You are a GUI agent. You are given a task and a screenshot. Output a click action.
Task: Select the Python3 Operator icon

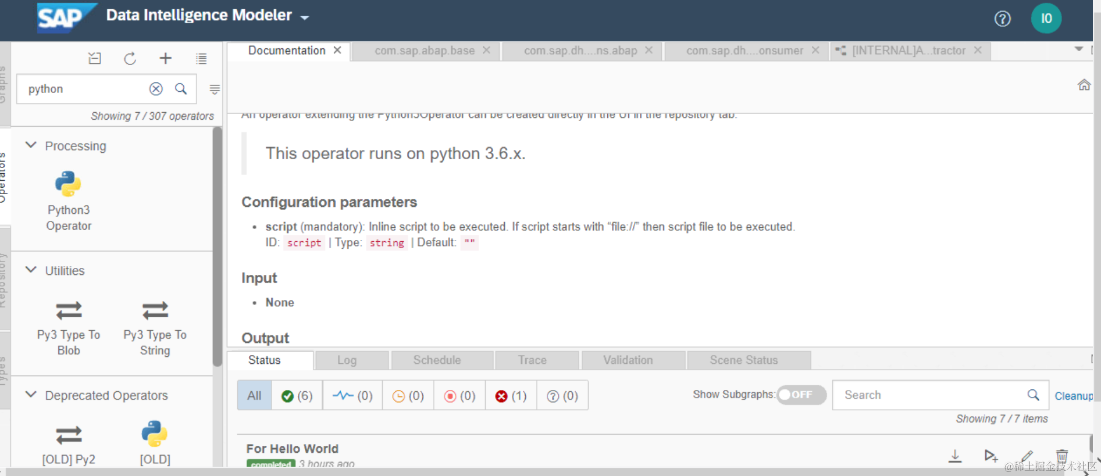tap(68, 184)
